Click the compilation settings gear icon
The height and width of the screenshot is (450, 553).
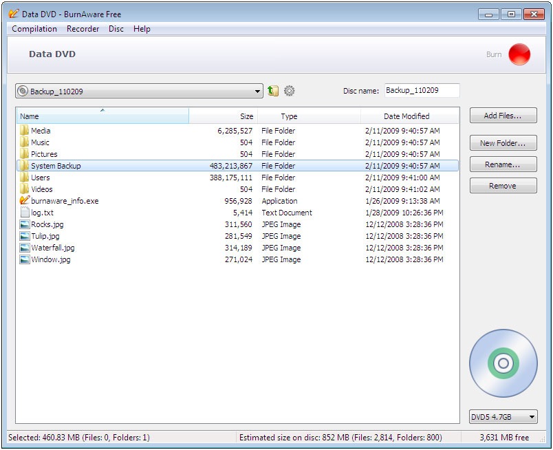click(290, 90)
